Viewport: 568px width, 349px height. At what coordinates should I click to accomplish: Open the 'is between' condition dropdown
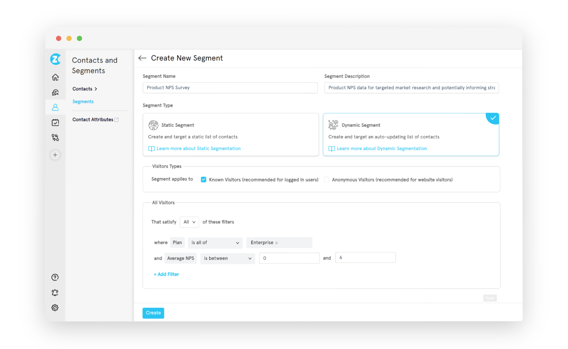(x=227, y=259)
